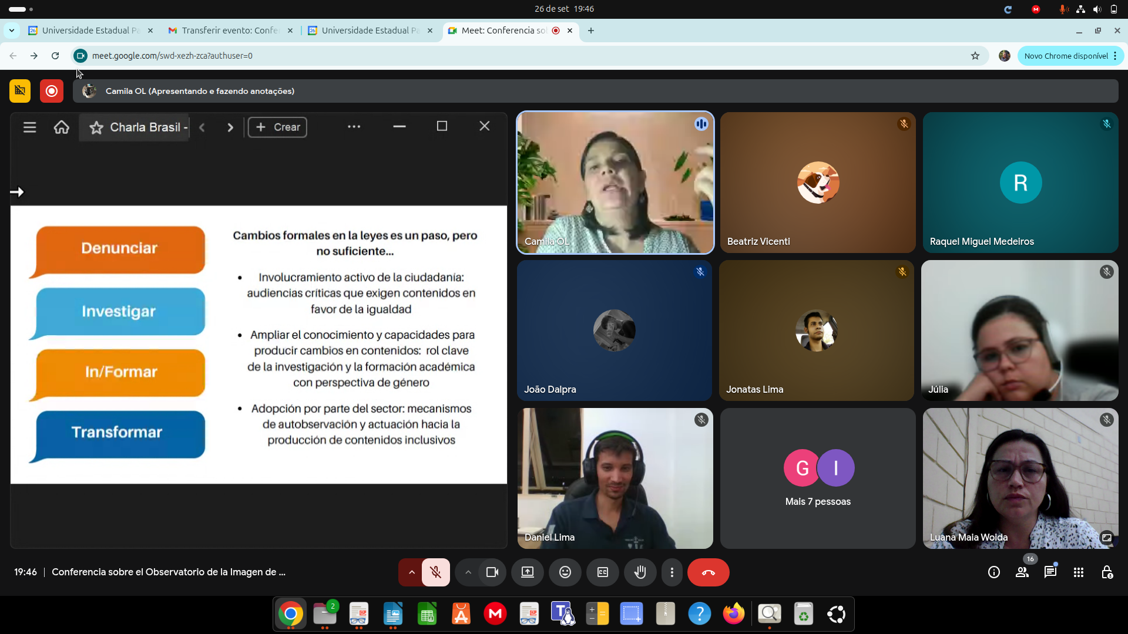Toggle closed captions

pos(602,572)
